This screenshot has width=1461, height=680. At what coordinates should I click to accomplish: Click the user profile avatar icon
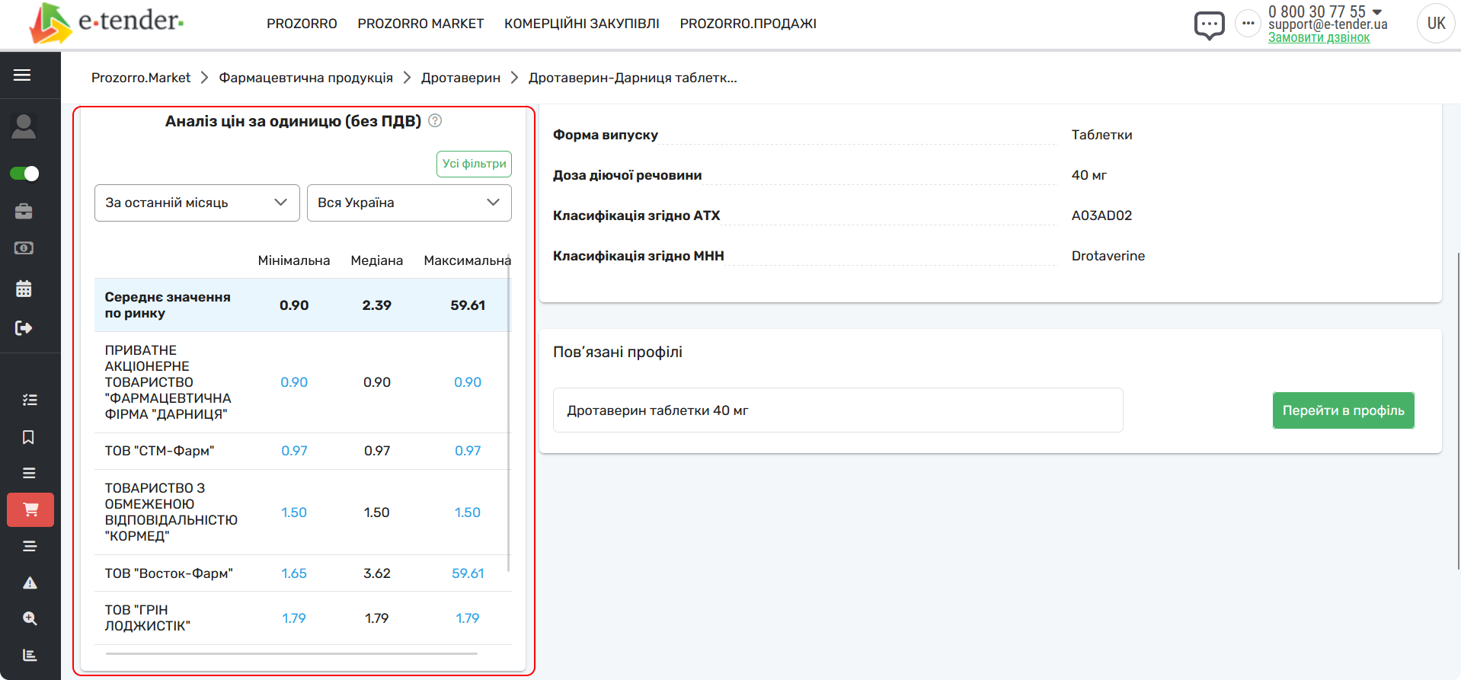tap(24, 126)
